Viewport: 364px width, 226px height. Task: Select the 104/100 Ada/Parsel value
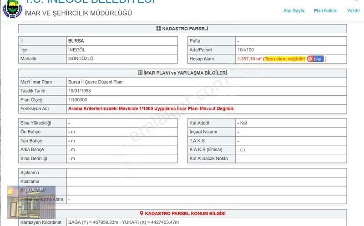(246, 50)
